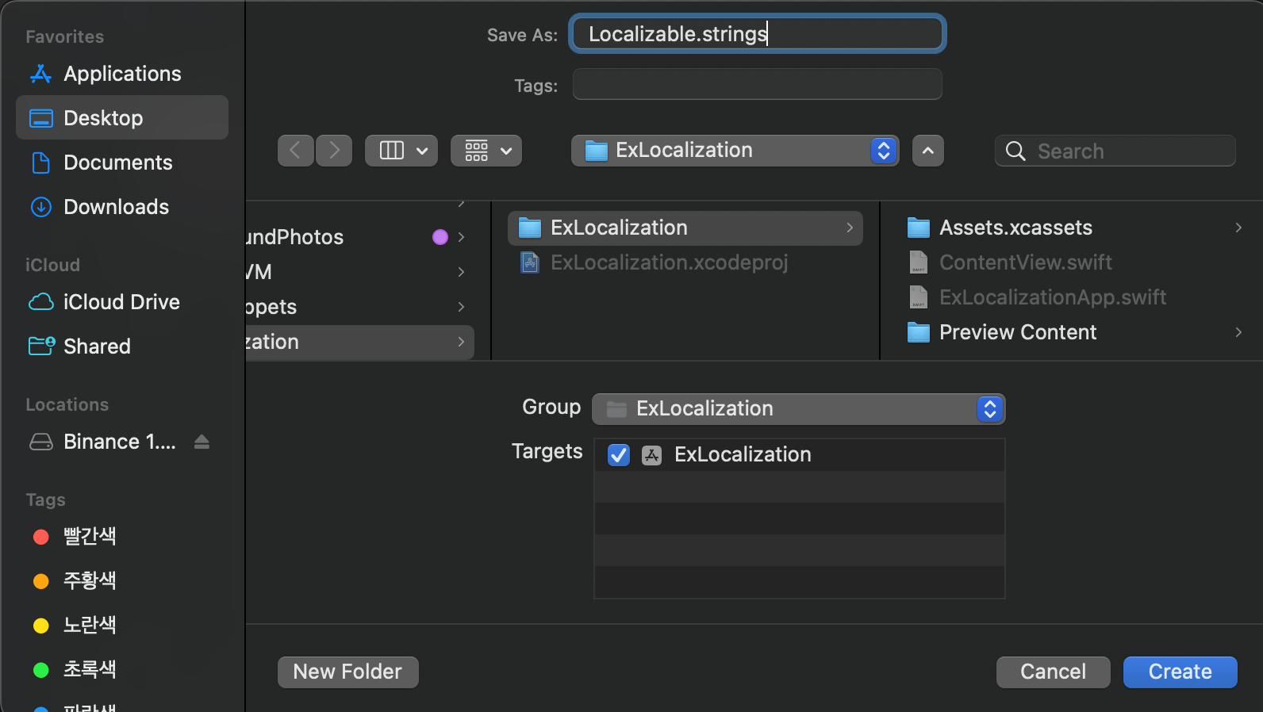
Task: Click the Create button
Action: coord(1180,672)
